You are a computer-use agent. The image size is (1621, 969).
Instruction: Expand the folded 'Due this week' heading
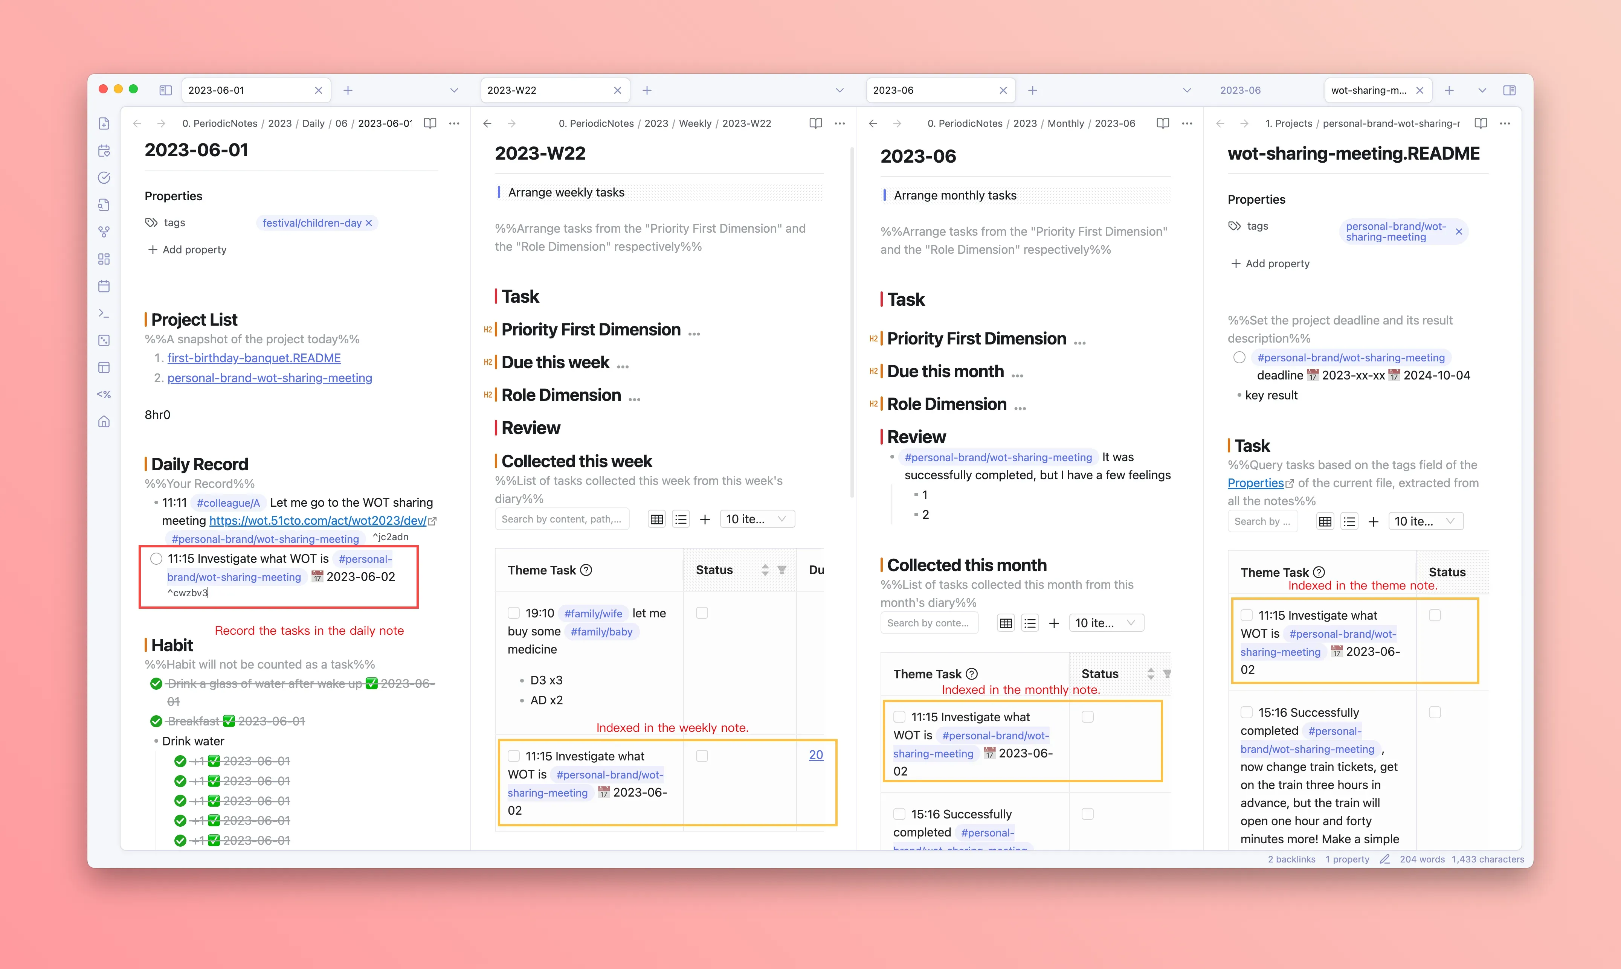623,365
